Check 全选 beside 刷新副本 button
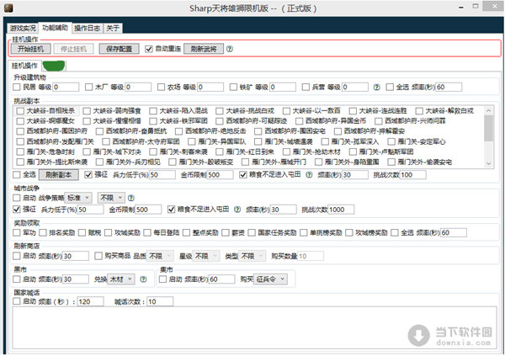The image size is (505, 356). 17,174
